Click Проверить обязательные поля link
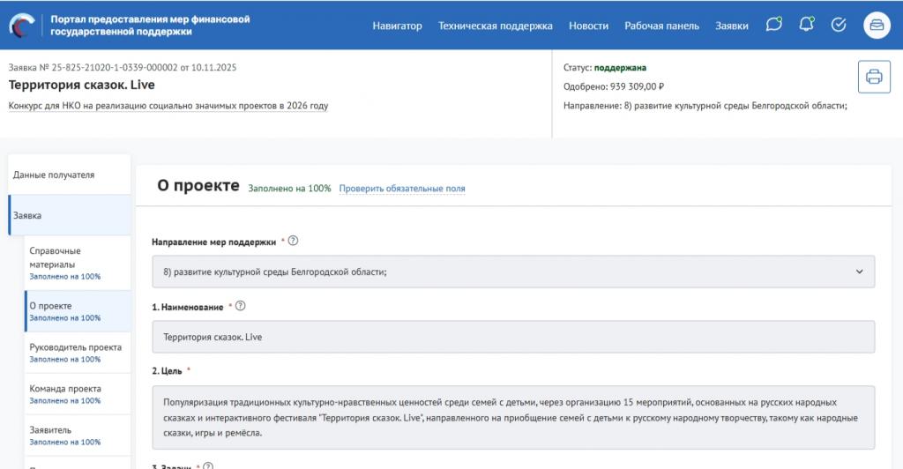This screenshot has height=469, width=903. click(401, 189)
